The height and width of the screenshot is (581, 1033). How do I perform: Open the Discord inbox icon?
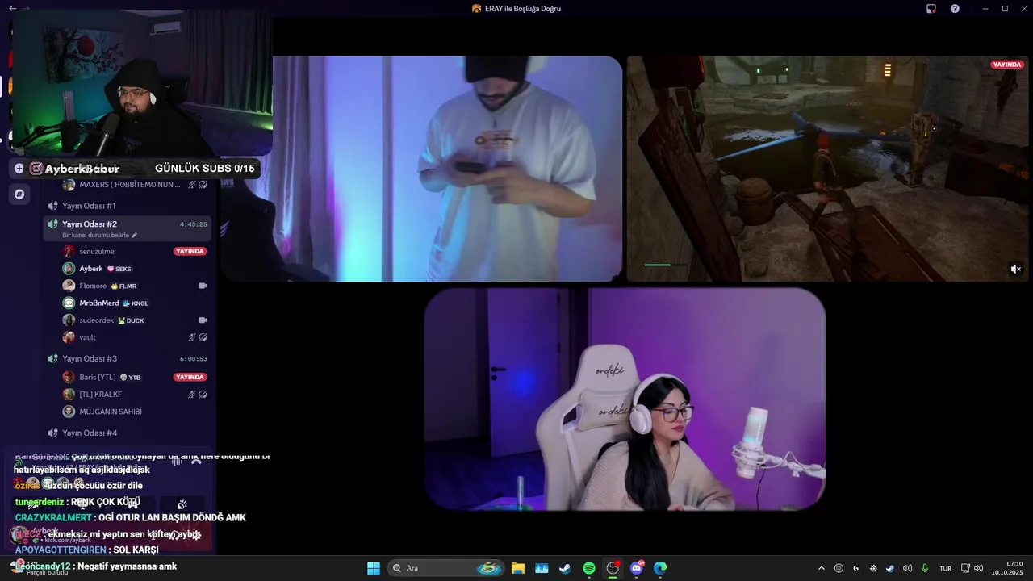pos(931,8)
